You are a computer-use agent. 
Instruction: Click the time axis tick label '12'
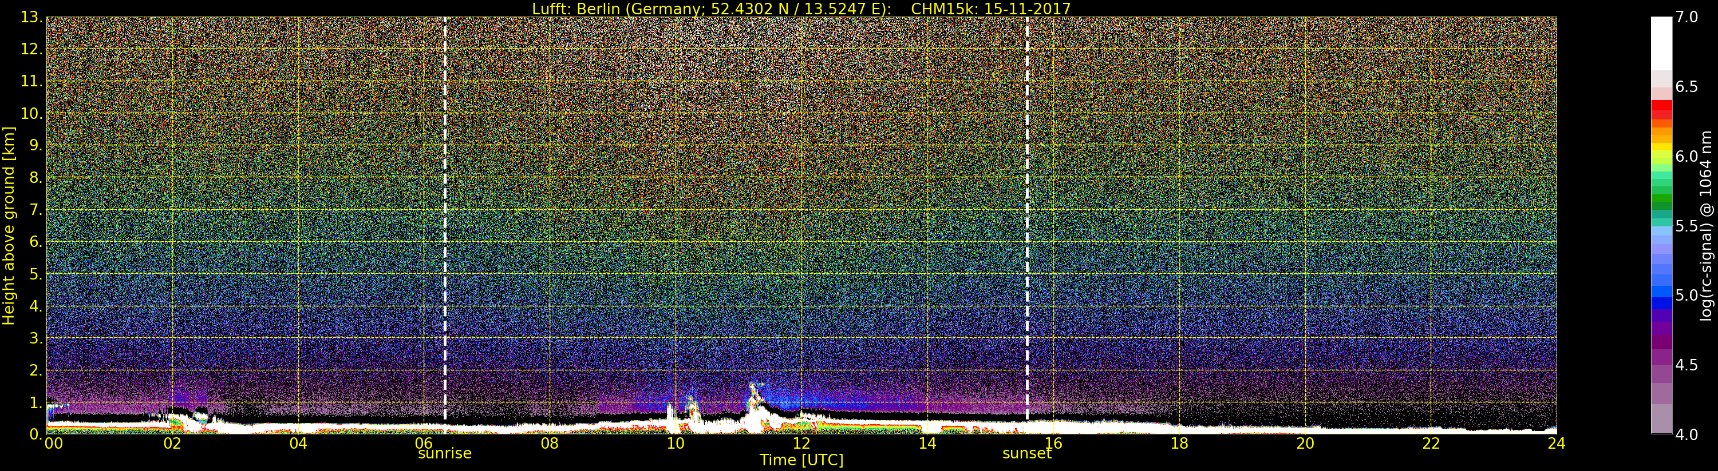point(801,443)
